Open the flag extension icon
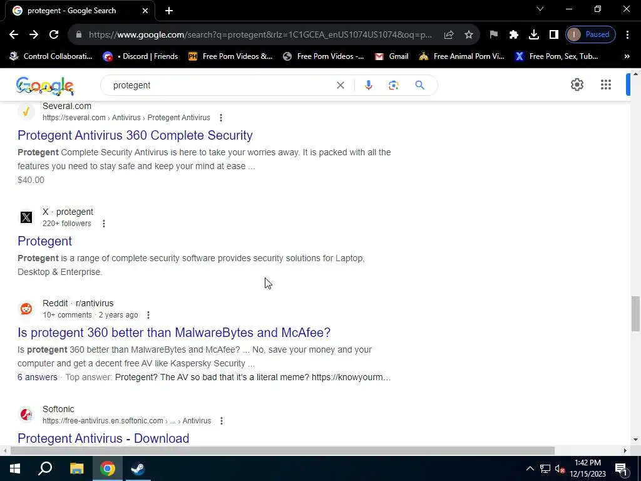Viewport: 641px width, 481px height. (493, 35)
